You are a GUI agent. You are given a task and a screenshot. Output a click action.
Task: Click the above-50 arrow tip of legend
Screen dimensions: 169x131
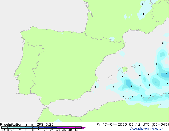coord(84,128)
